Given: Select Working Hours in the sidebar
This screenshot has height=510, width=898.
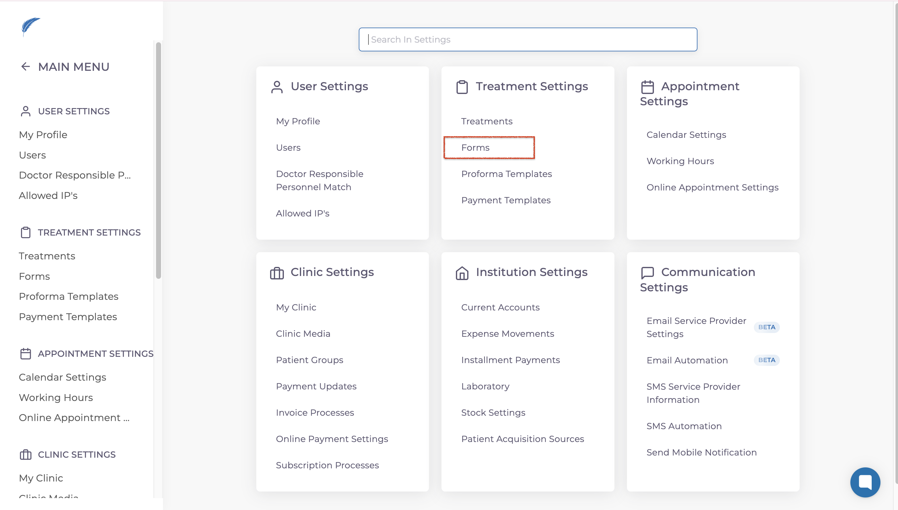Looking at the screenshot, I should click(x=56, y=398).
